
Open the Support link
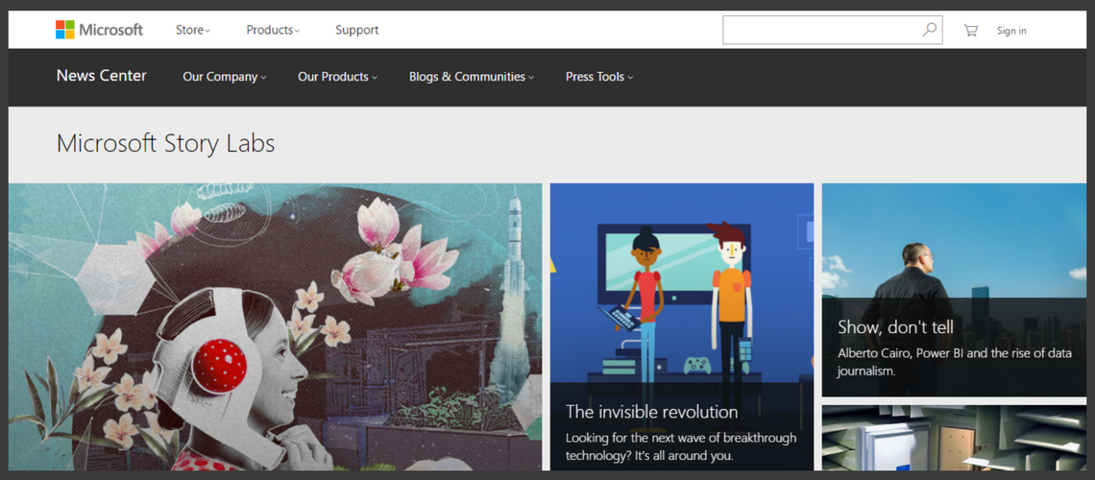[x=357, y=30]
